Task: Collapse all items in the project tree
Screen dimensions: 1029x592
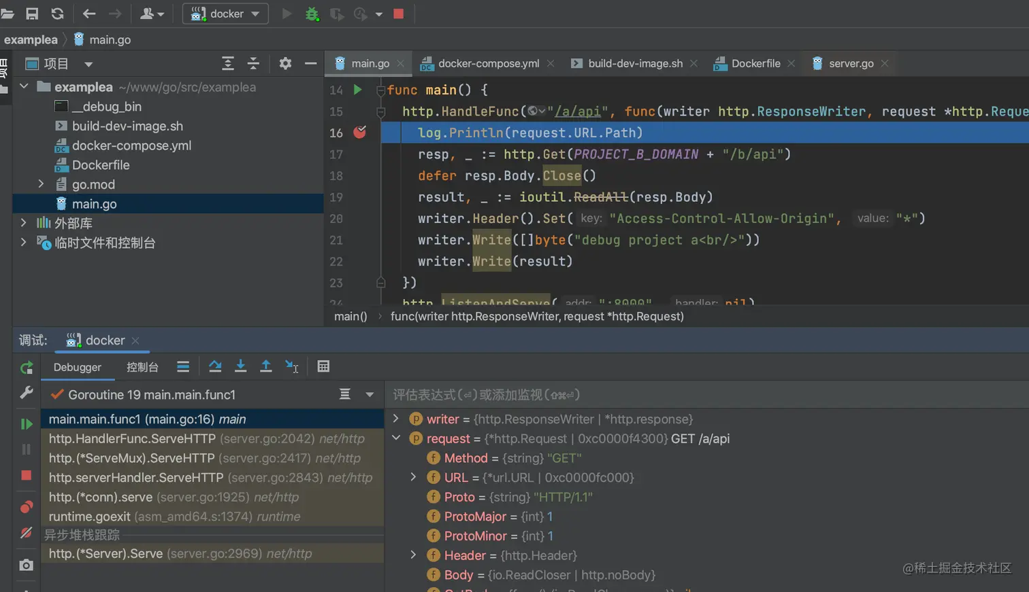Action: tap(253, 64)
